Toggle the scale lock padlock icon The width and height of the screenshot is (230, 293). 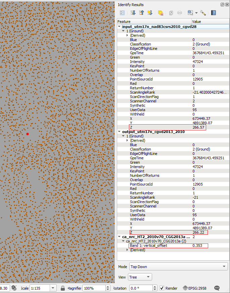[x=63, y=288]
